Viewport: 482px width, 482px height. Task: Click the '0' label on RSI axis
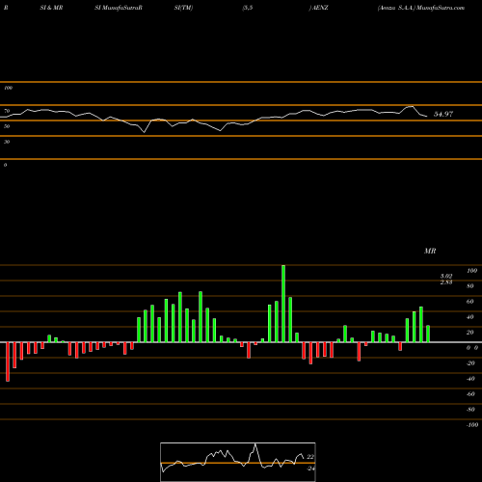pyautogui.click(x=5, y=165)
